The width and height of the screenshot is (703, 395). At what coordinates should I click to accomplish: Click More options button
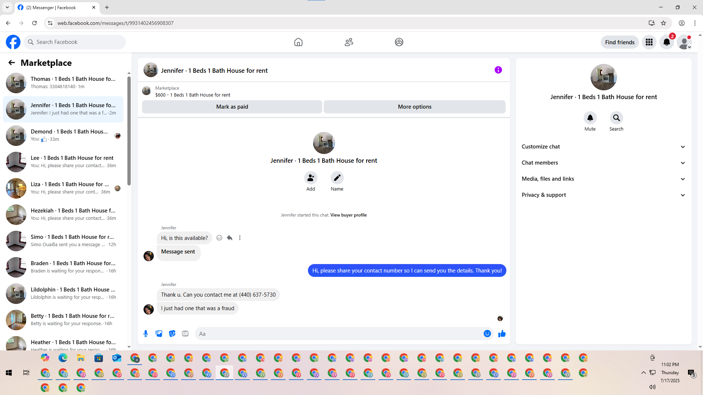point(414,107)
